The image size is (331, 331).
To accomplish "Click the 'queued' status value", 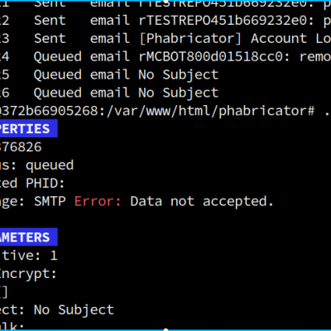I will [x=50, y=165].
